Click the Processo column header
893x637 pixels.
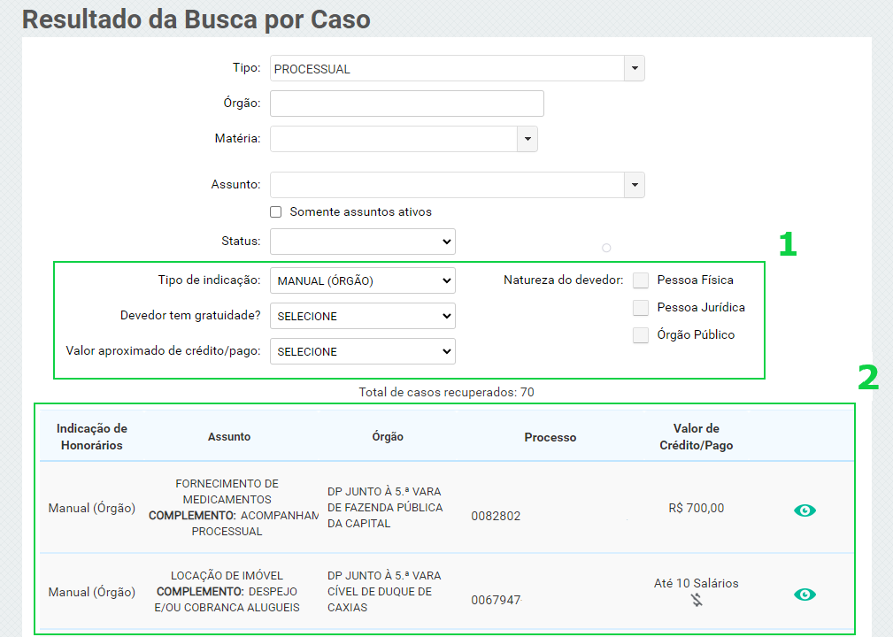click(x=550, y=437)
